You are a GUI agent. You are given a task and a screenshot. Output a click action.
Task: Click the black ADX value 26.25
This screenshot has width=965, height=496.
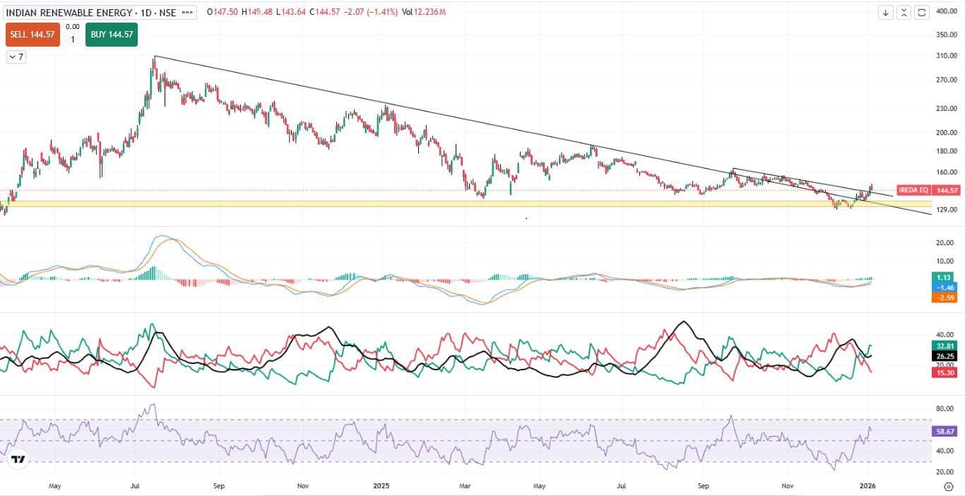(x=945, y=357)
